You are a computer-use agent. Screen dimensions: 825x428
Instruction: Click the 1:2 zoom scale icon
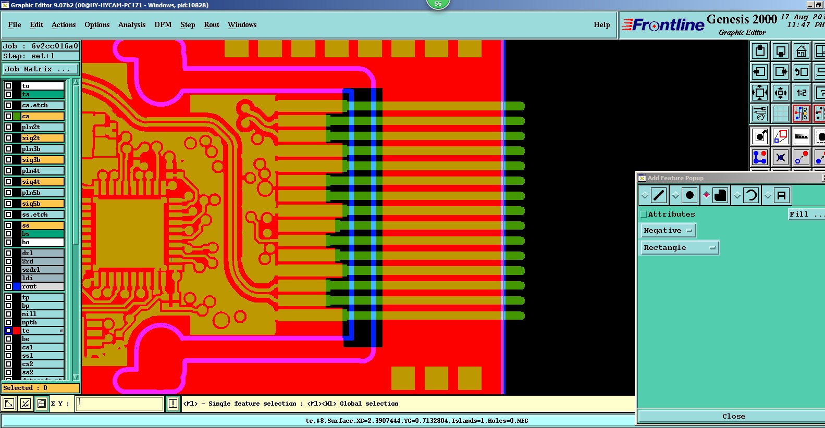click(802, 93)
